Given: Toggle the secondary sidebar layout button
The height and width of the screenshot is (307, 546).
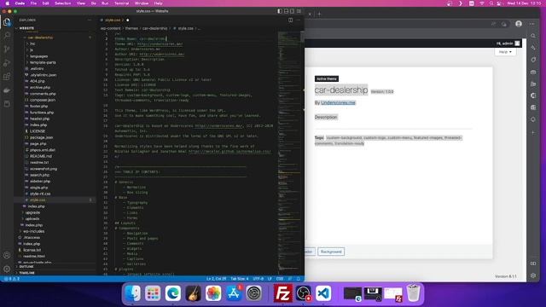Looking at the screenshot, I should point(292,11).
